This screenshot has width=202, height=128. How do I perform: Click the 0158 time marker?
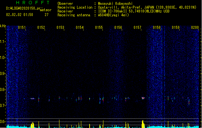[x=157, y=28]
